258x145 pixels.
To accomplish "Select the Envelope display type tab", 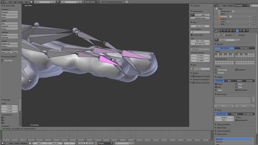I will [x=250, y=81].
